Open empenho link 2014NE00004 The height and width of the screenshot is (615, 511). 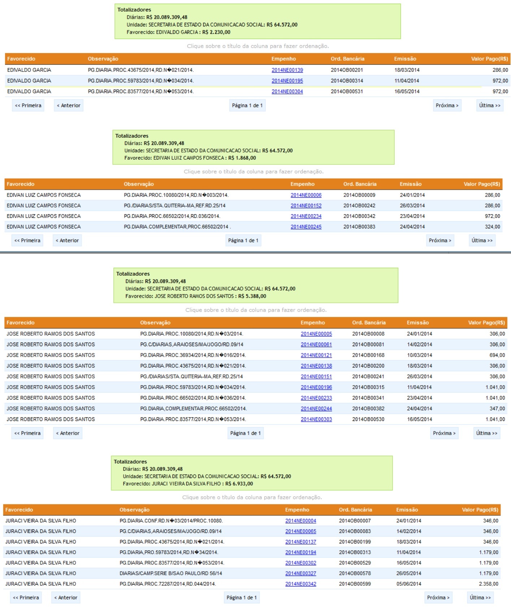coord(300,521)
